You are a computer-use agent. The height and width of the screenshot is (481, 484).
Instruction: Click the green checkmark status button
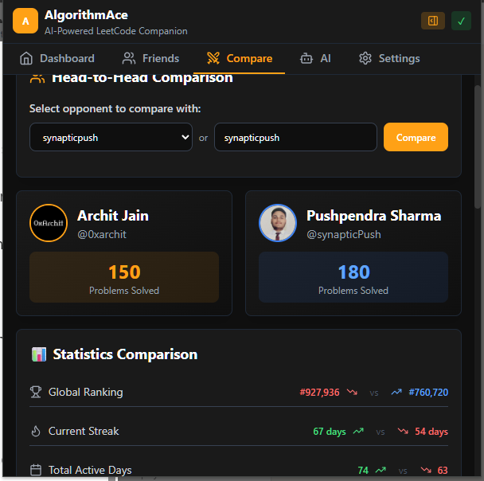(461, 21)
